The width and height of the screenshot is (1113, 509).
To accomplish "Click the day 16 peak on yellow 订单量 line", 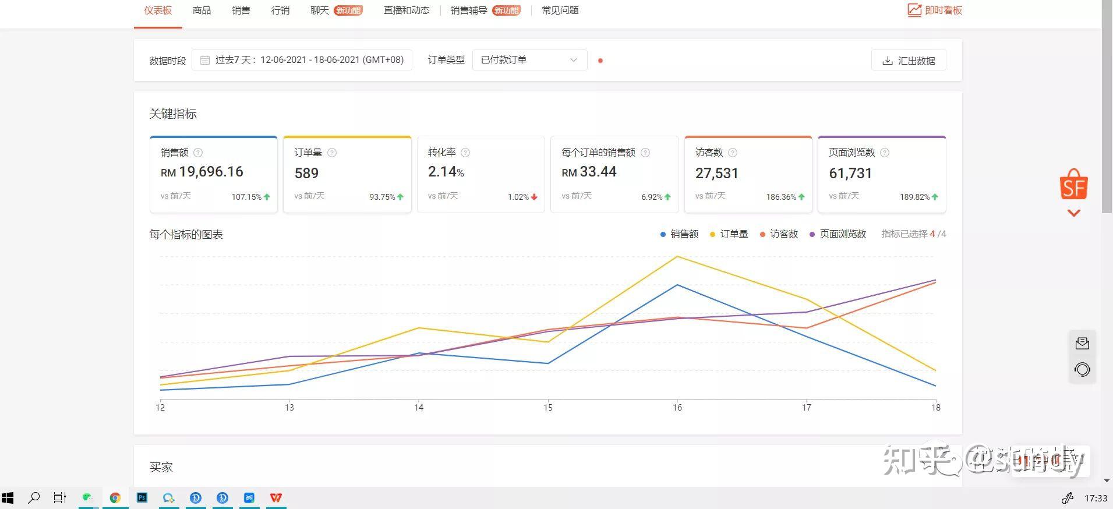I will tap(677, 257).
